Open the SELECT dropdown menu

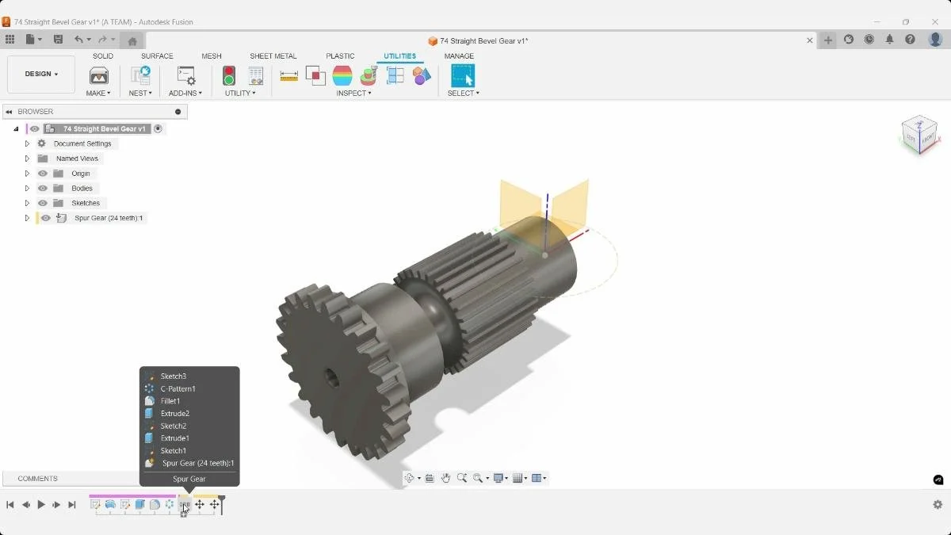pos(463,94)
